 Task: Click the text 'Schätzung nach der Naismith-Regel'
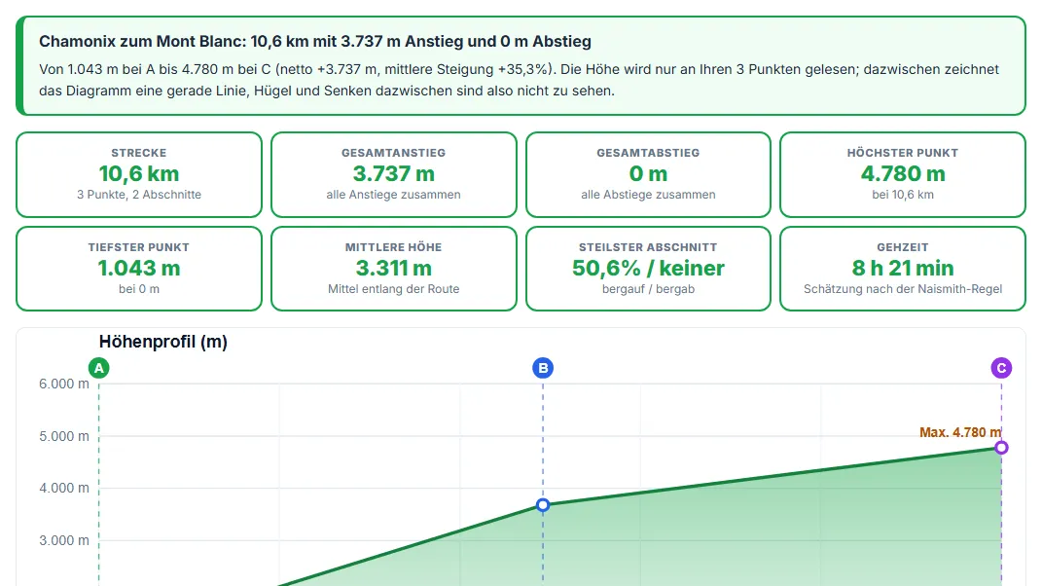point(903,289)
